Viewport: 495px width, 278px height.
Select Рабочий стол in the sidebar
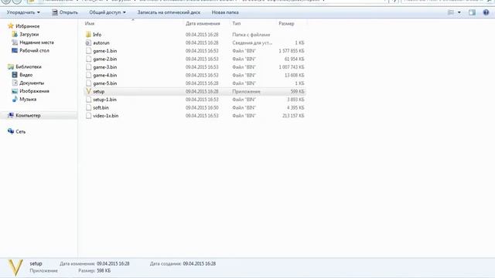[34, 50]
